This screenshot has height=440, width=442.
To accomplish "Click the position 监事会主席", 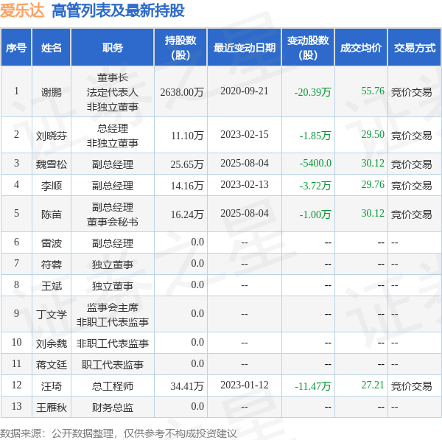I will (113, 307).
